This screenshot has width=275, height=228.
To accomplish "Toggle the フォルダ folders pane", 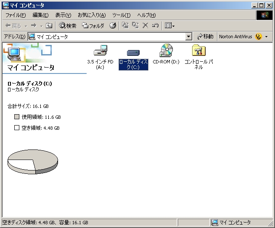I will pos(93,26).
